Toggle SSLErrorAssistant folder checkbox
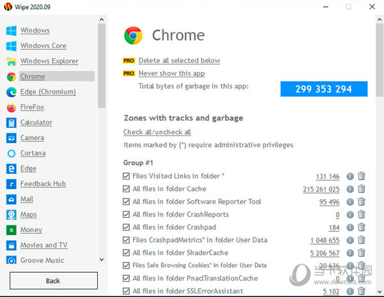 pyautogui.click(x=126, y=291)
